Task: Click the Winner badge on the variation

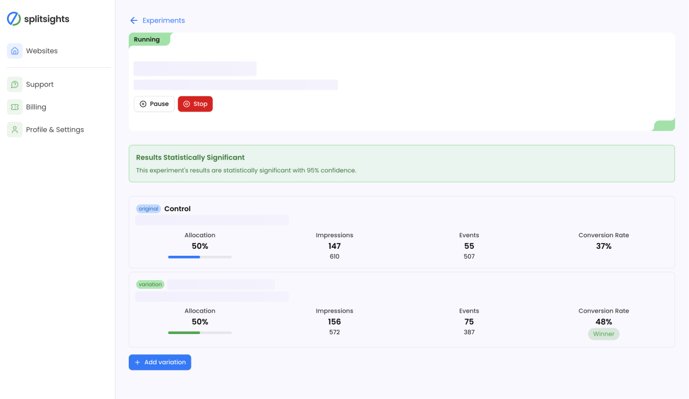Action: pos(603,333)
